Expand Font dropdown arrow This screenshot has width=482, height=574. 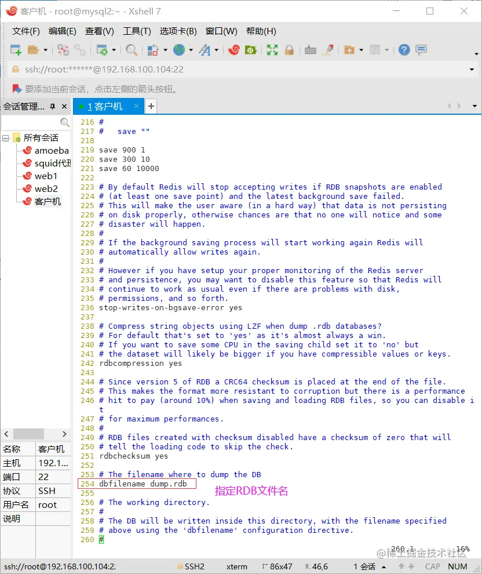pyautogui.click(x=217, y=50)
